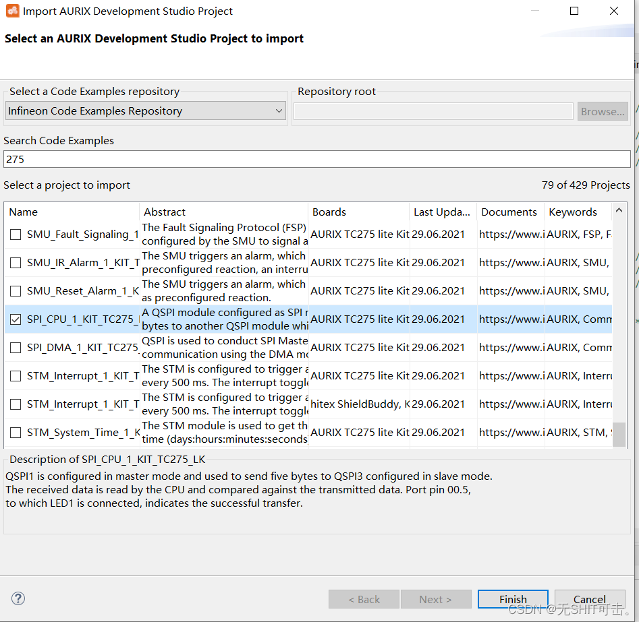Sort projects by the Name column header
Image resolution: width=639 pixels, height=622 pixels.
(x=72, y=212)
